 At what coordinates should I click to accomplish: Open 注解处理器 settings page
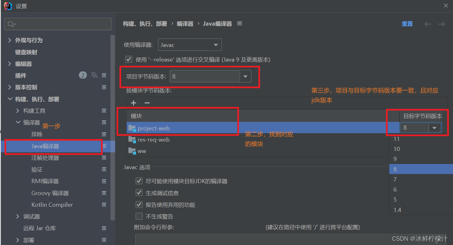tap(45, 158)
